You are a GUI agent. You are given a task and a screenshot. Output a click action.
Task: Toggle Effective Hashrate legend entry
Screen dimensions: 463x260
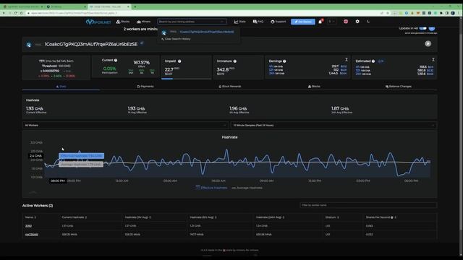pyautogui.click(x=211, y=188)
